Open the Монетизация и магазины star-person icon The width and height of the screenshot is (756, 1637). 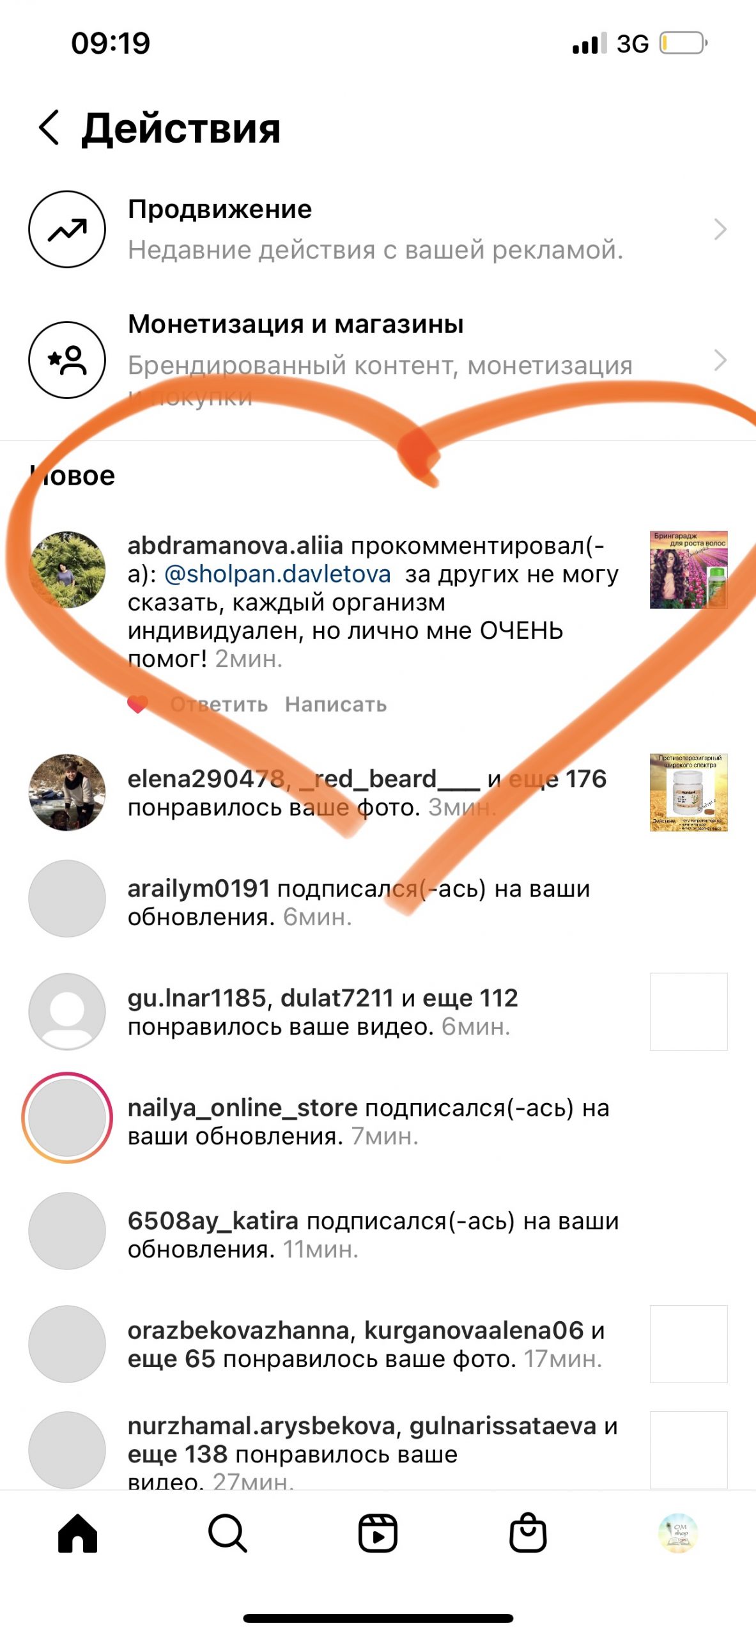(x=67, y=360)
